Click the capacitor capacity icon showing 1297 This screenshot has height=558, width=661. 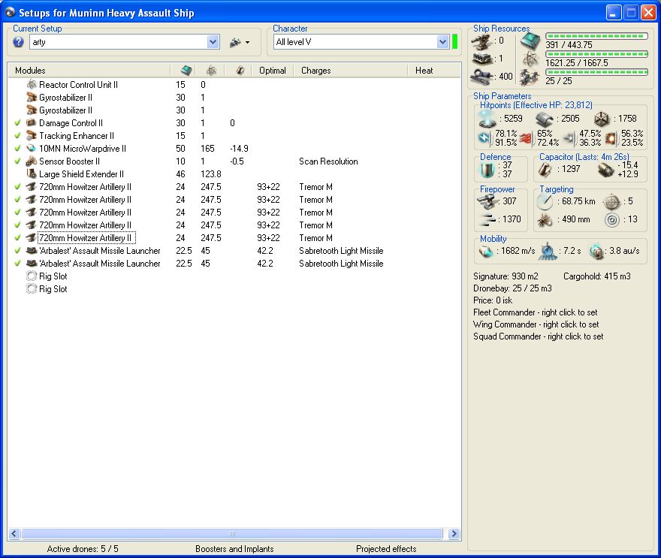coord(545,170)
